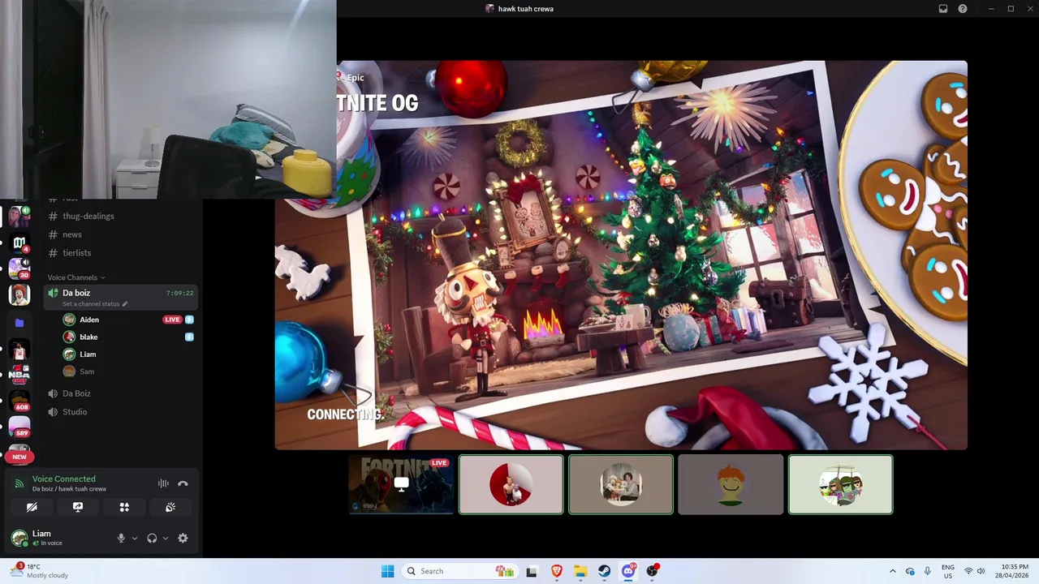
Task: Open the headphone output options dropdown arrow
Action: pyautogui.click(x=166, y=538)
